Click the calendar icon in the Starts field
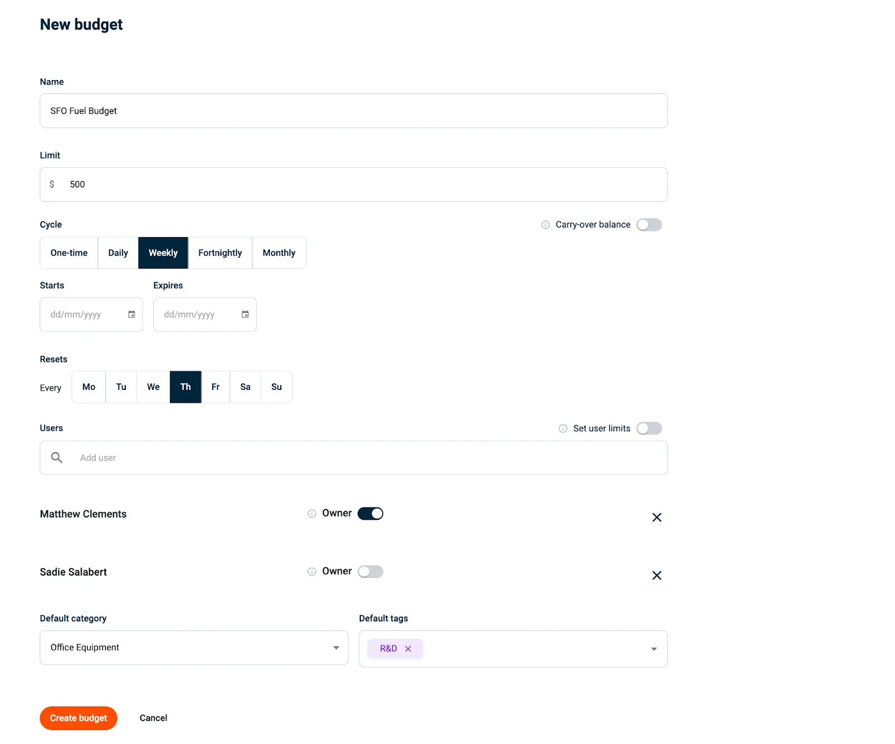Image resolution: width=895 pixels, height=744 pixels. pyautogui.click(x=131, y=314)
